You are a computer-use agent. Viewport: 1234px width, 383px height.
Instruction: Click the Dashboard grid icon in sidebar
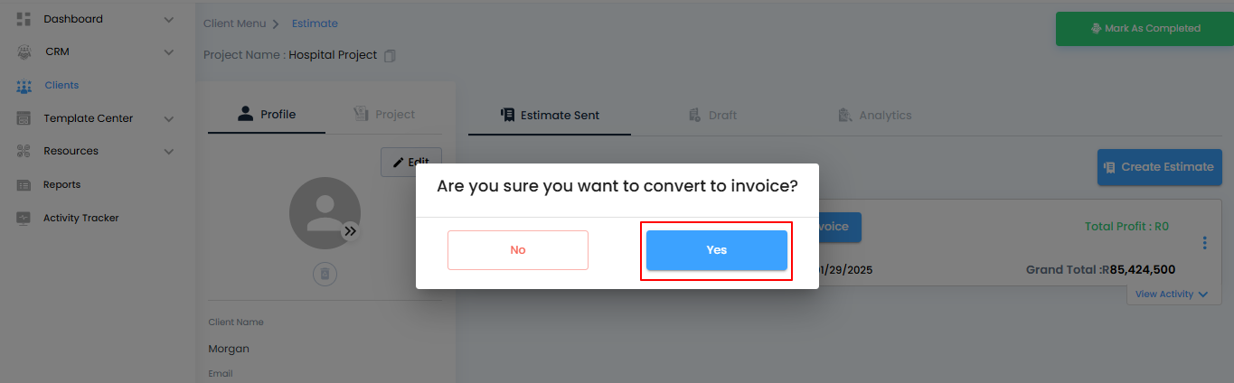click(24, 19)
